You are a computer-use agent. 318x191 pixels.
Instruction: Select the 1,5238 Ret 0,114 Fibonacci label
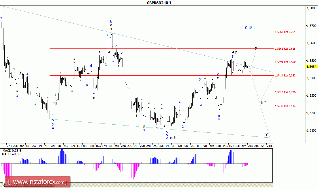(285, 106)
